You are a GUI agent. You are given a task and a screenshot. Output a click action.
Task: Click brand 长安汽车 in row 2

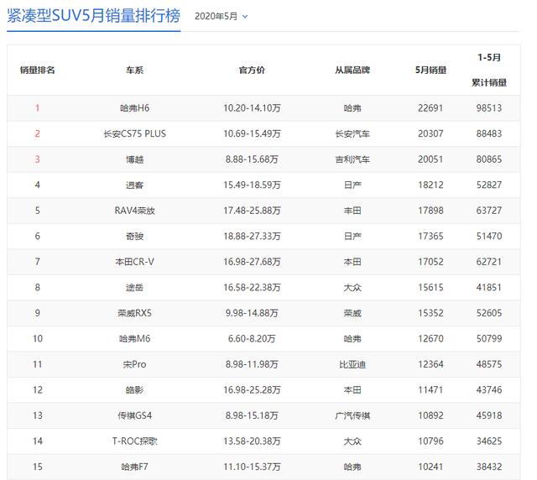point(352,133)
